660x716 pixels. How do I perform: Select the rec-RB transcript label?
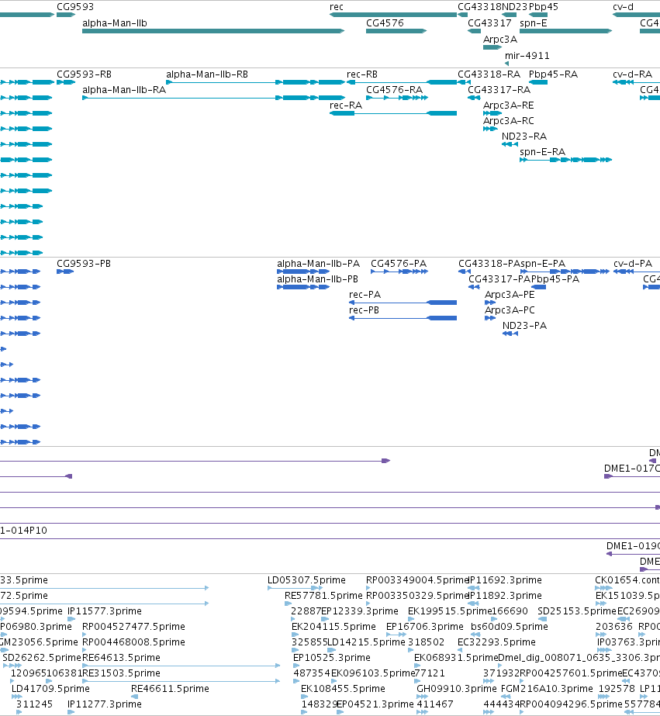(x=362, y=74)
